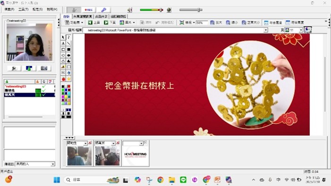Pick the black color swatch
This screenshot has width=331, height=186.
coord(63,86)
